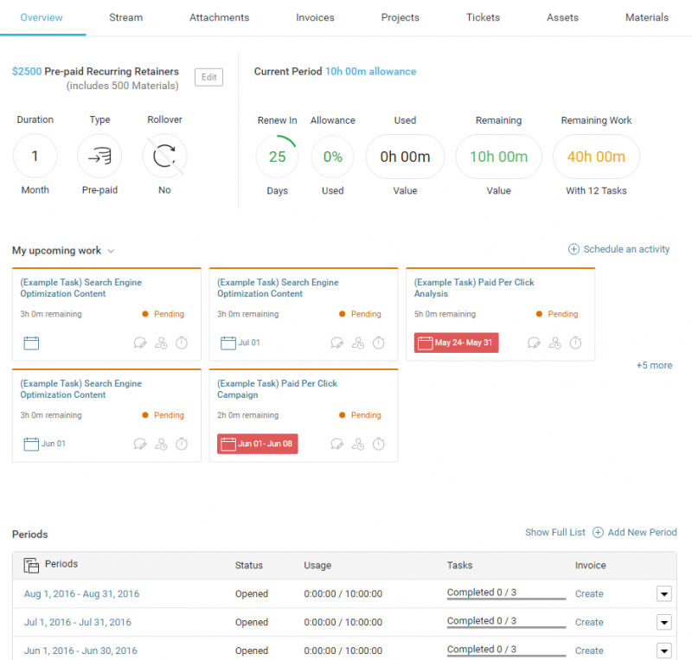This screenshot has width=692, height=660.
Task: Create an invoice for the Jul 1 period
Action: (x=589, y=622)
